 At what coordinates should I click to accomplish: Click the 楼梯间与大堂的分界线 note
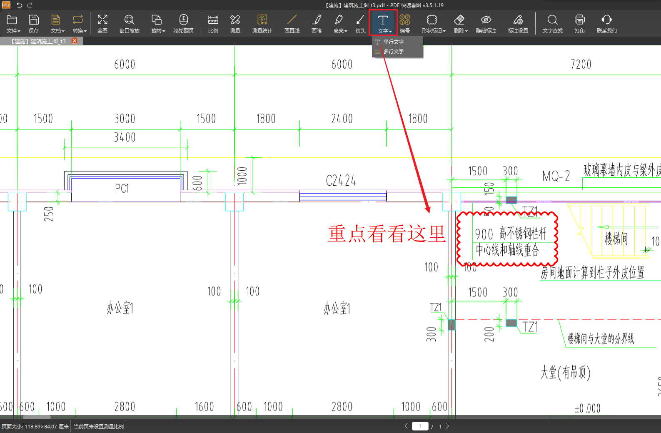(x=601, y=338)
